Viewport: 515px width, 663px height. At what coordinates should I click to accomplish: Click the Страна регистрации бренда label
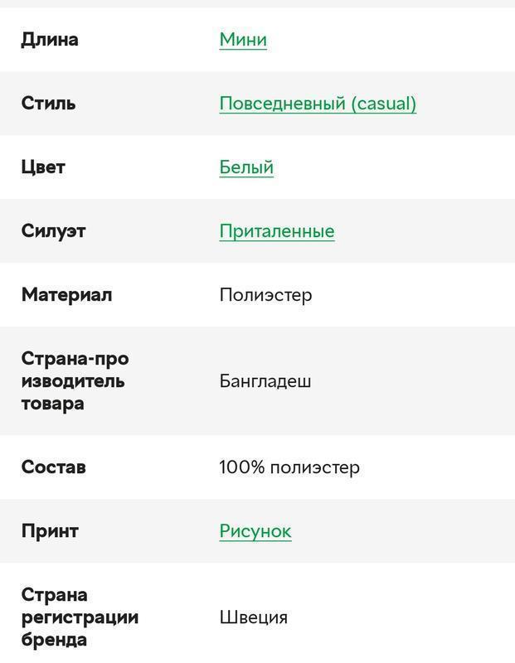80,617
